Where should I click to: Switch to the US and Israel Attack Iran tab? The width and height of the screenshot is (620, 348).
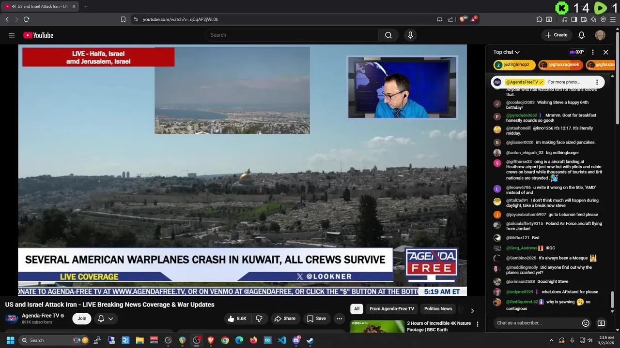coord(40,6)
